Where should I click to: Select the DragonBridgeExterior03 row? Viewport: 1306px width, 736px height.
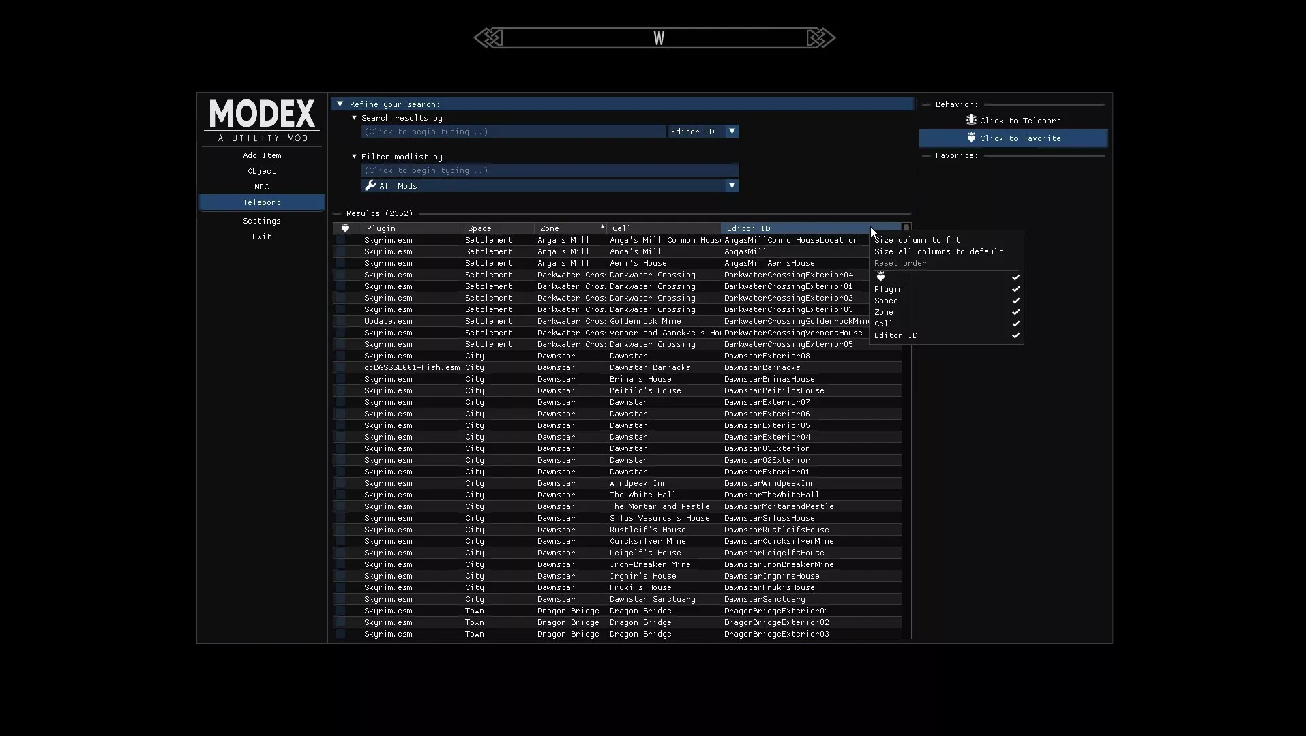pyautogui.click(x=617, y=634)
